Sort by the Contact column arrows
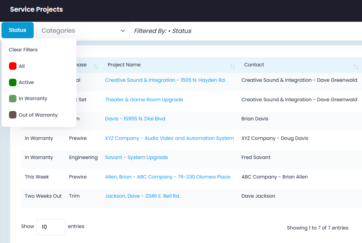This screenshot has width=362, height=243. point(356,67)
